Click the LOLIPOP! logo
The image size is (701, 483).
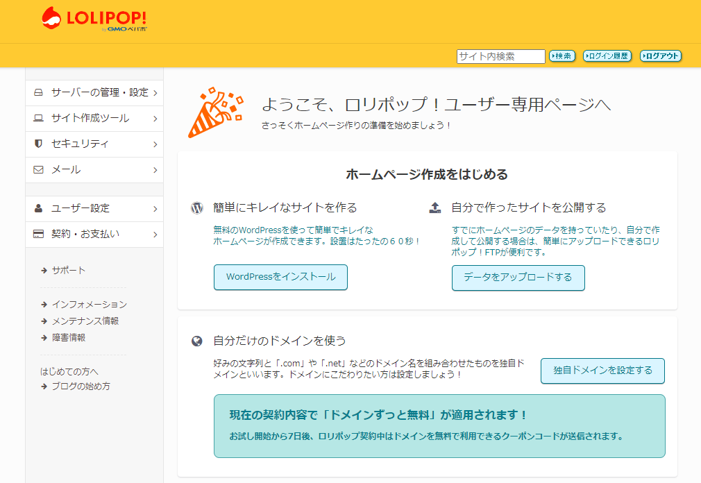[x=94, y=19]
